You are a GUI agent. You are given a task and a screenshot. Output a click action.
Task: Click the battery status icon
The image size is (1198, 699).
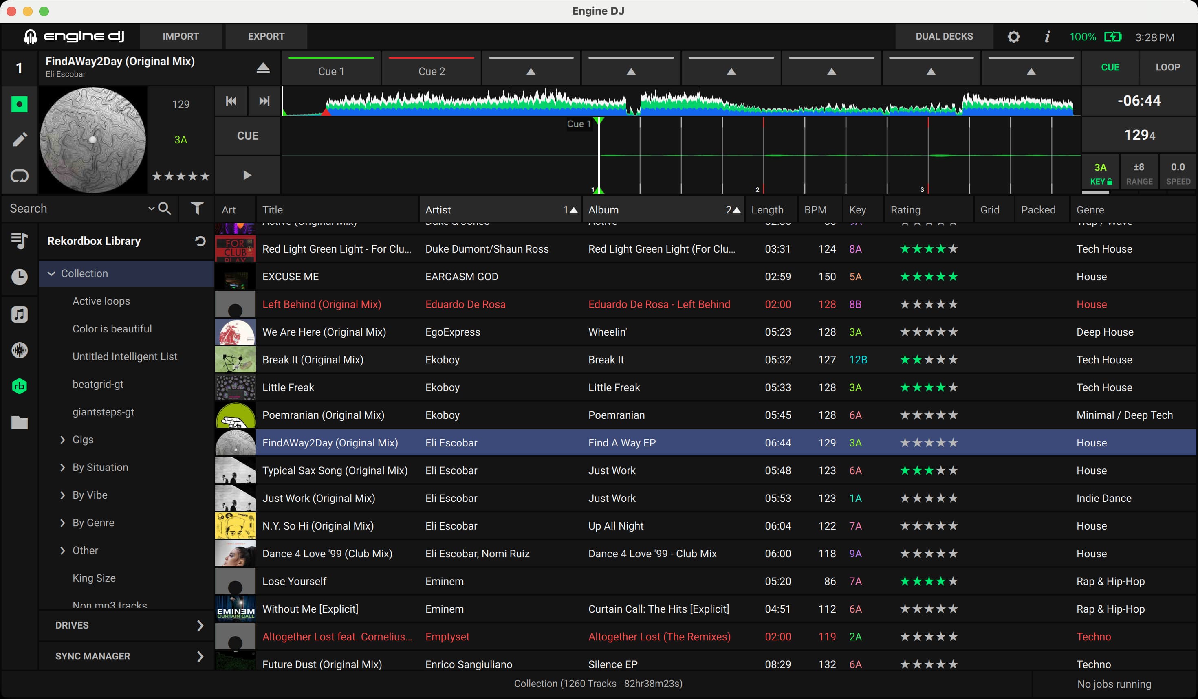pos(1112,37)
